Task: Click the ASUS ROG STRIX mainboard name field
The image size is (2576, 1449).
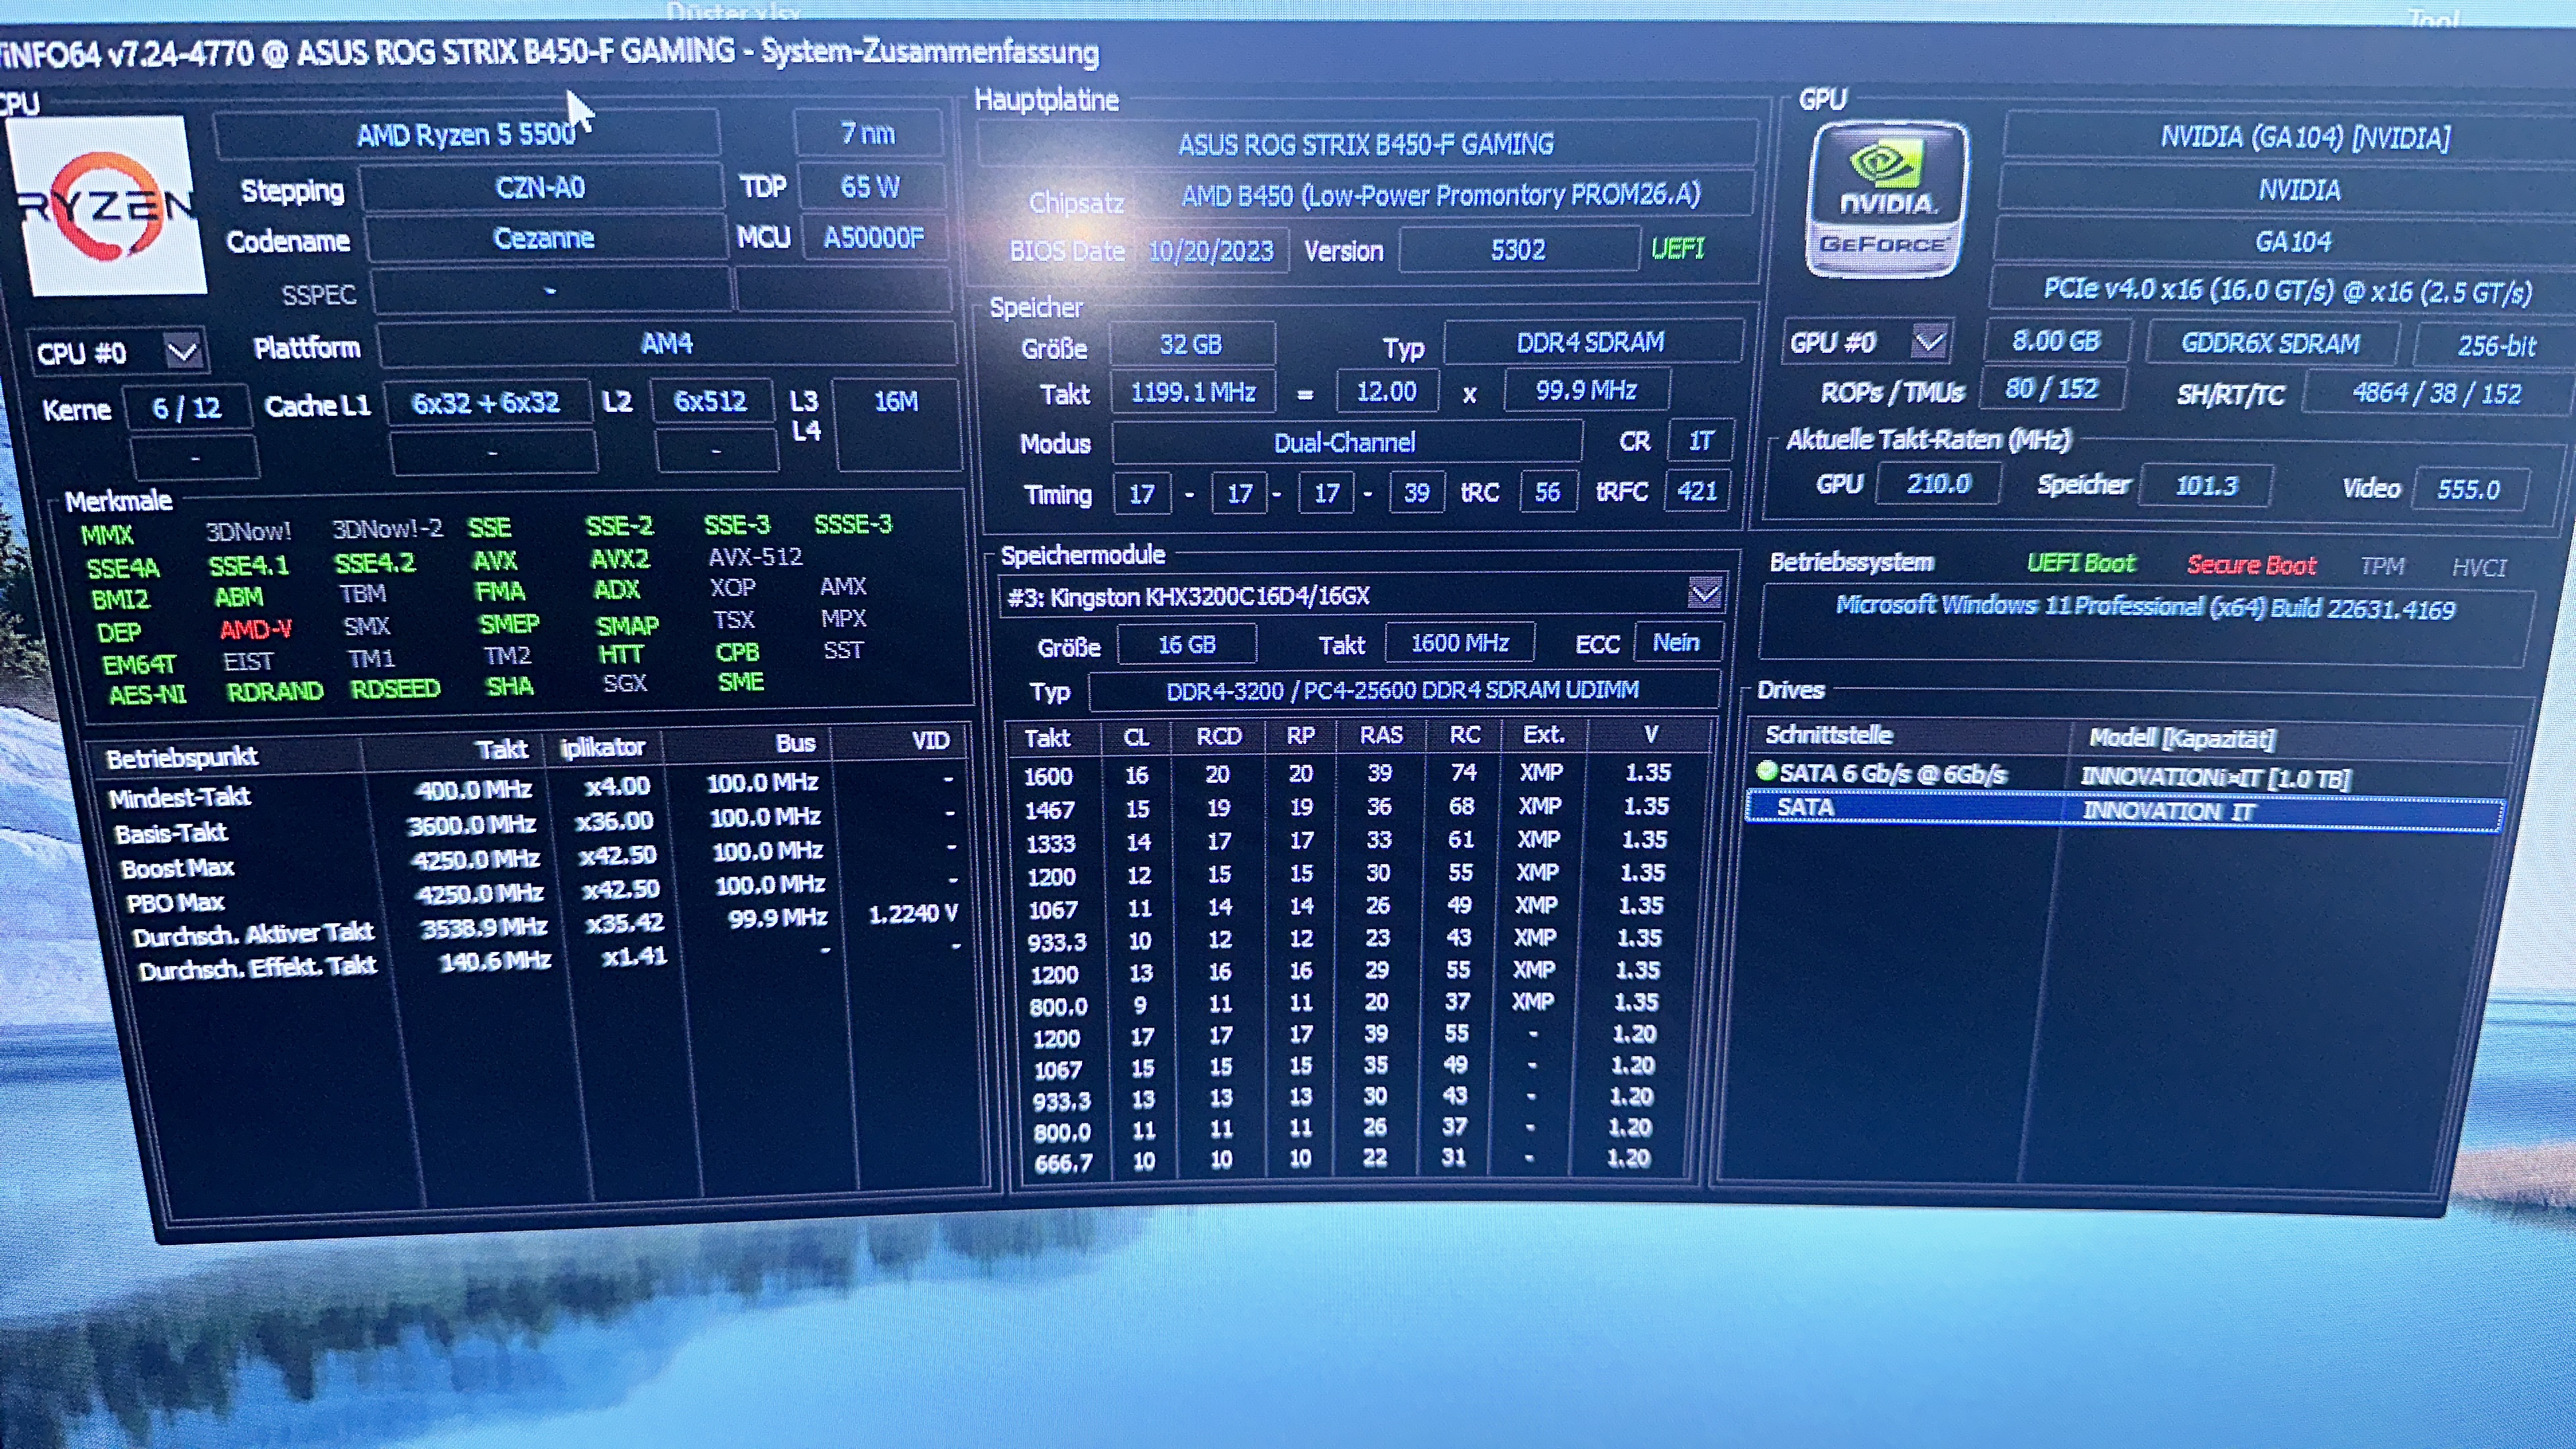Action: pos(1365,145)
